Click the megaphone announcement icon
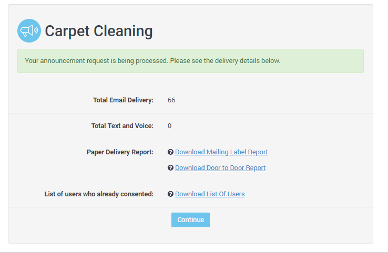 (x=29, y=31)
